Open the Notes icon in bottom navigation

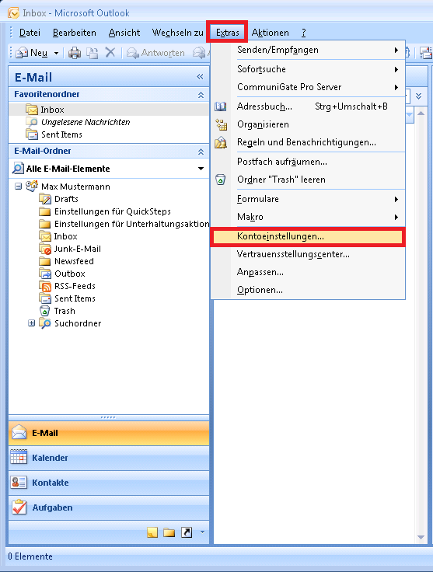point(152,532)
